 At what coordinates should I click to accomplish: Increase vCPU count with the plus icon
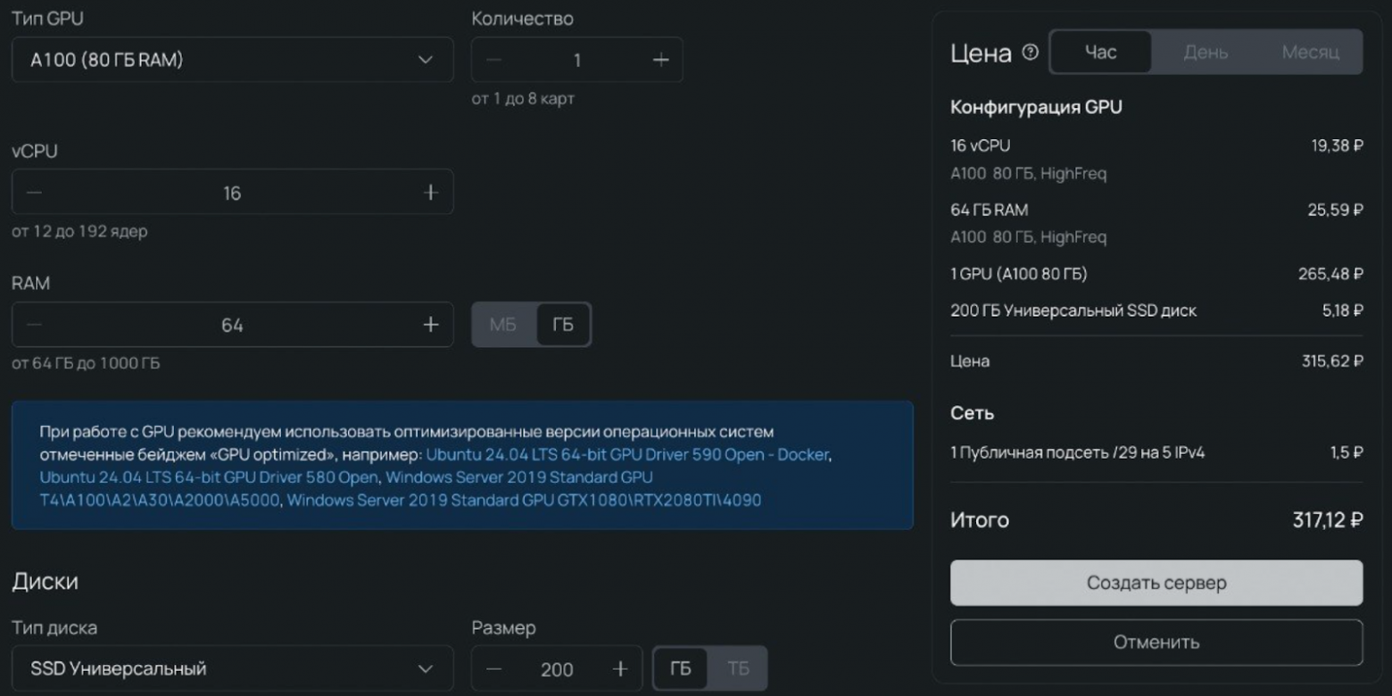click(429, 191)
